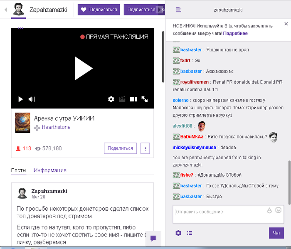Click the zapahzamazki chat room title
This screenshot has height=249, width=291.
(x=228, y=10)
